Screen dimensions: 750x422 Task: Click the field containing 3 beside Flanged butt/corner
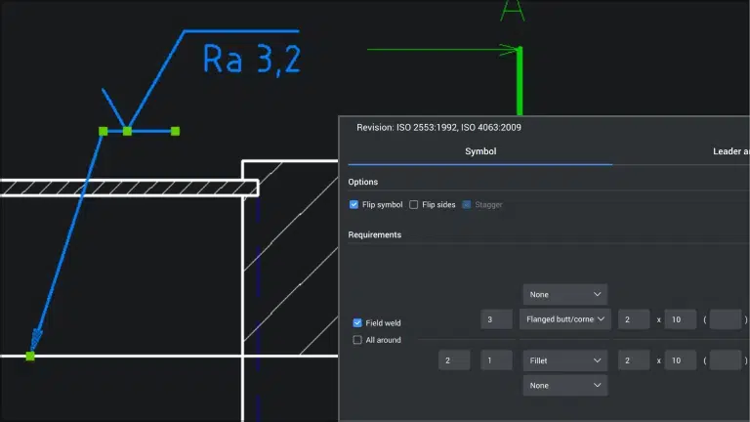(496, 319)
